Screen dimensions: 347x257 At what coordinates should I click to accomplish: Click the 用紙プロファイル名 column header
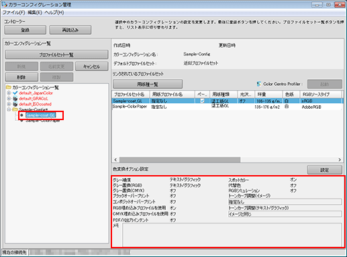point(172,95)
